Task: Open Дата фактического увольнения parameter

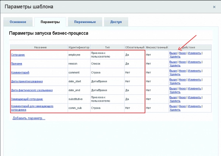Action: [32, 90]
